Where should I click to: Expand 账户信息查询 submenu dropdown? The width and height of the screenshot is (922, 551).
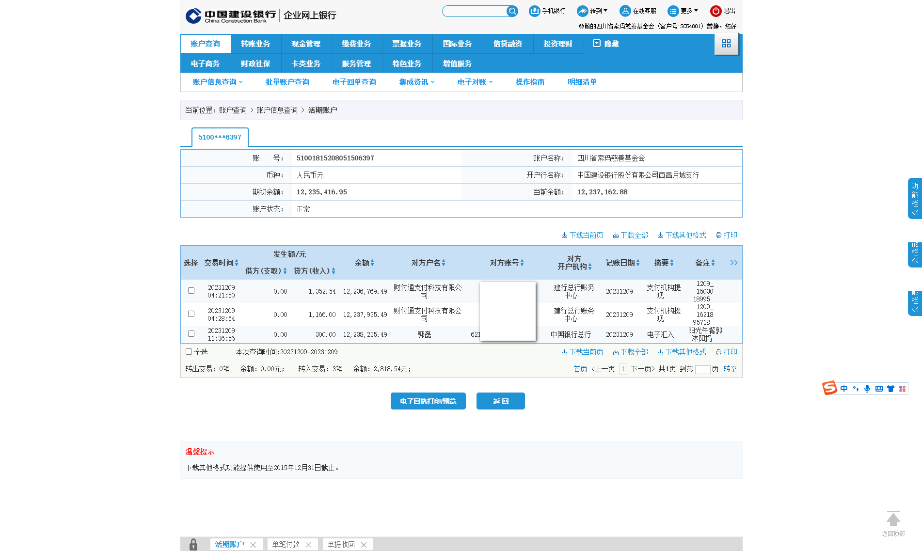(241, 82)
